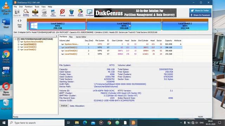Open the Partition menu
Viewport: 225px width, 126px height.
[x=28, y=7]
